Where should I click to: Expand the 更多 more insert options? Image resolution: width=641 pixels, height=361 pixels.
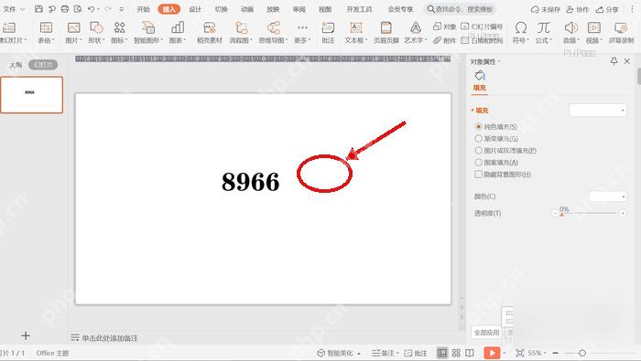(302, 33)
